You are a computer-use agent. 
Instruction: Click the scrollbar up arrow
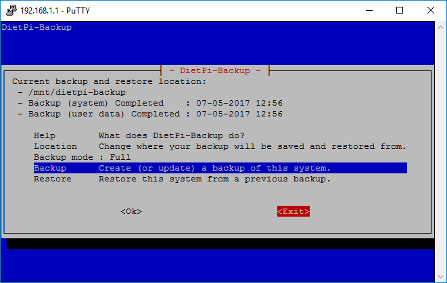pyautogui.click(x=441, y=27)
